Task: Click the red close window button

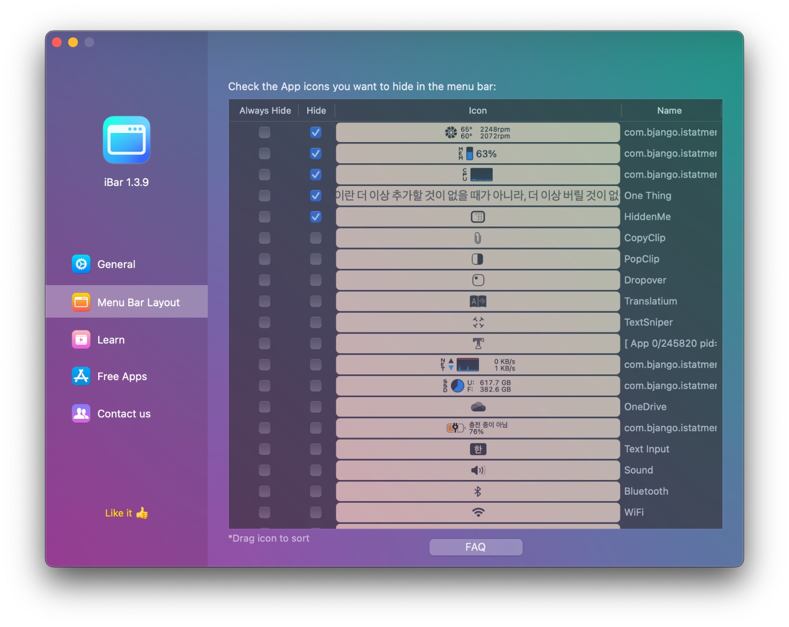Action: pos(57,42)
